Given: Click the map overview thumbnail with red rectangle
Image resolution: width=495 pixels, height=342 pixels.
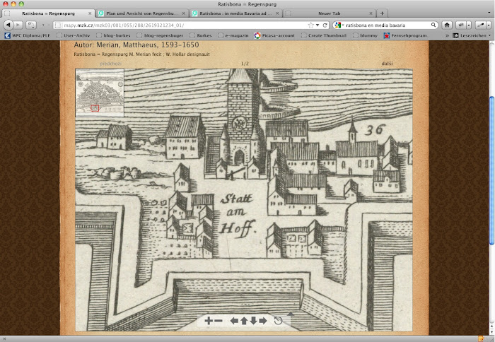Looking at the screenshot, I should (100, 93).
